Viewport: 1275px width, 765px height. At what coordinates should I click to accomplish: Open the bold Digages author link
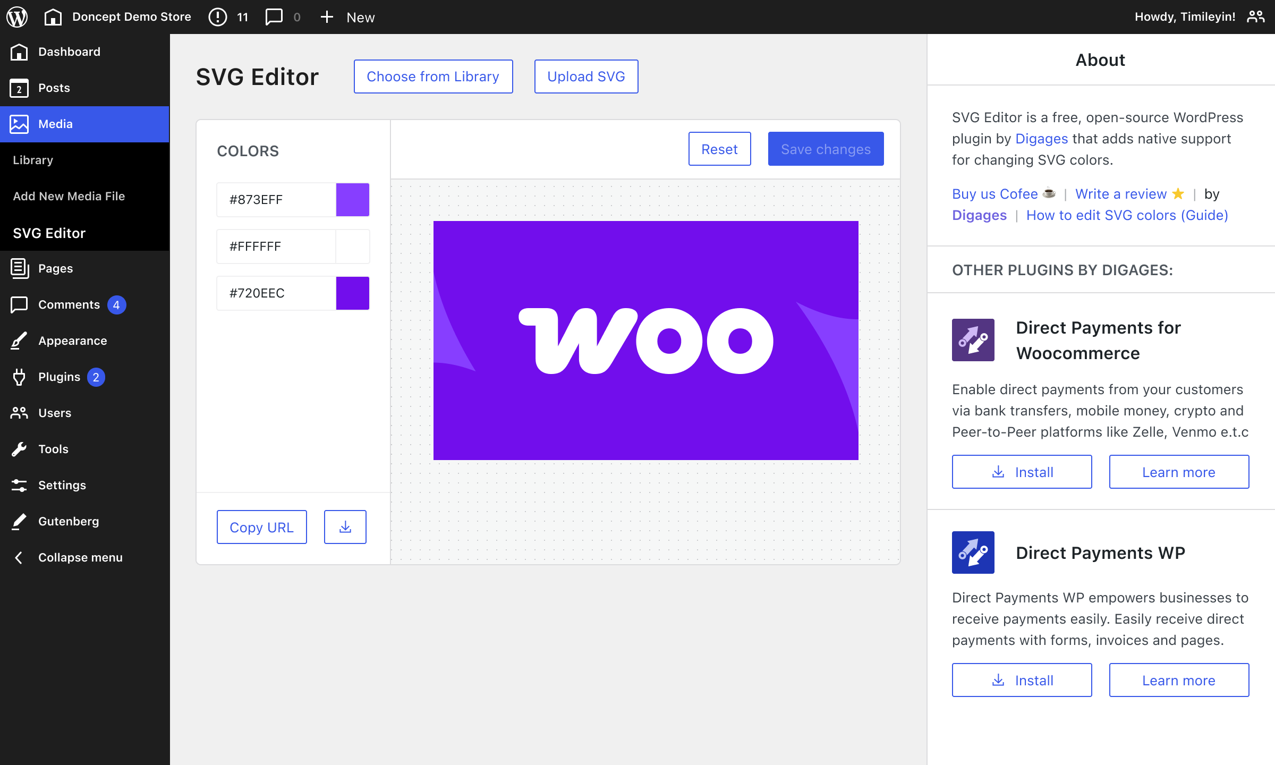[979, 215]
